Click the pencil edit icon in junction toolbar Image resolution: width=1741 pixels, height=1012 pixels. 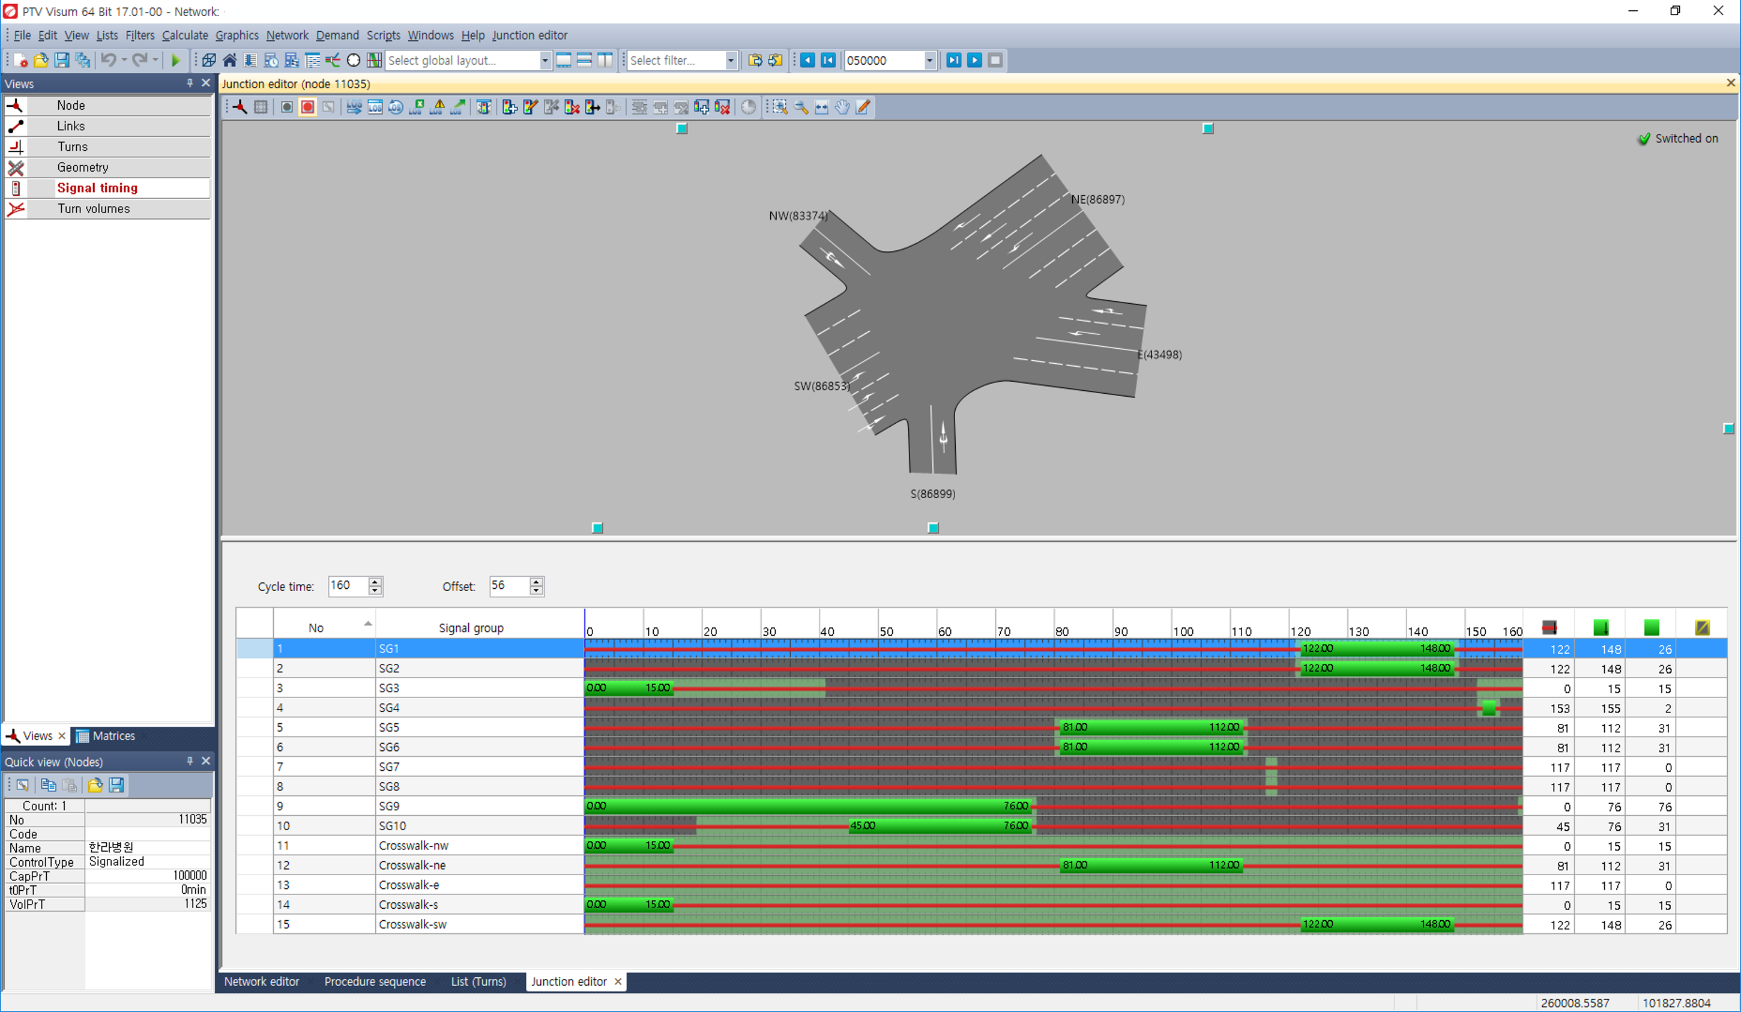(x=863, y=108)
